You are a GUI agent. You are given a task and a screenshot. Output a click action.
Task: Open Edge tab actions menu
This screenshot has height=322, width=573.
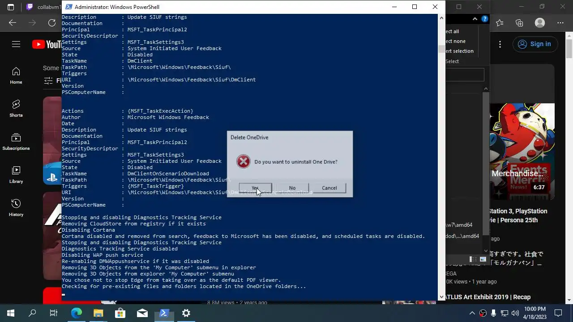coord(11,7)
